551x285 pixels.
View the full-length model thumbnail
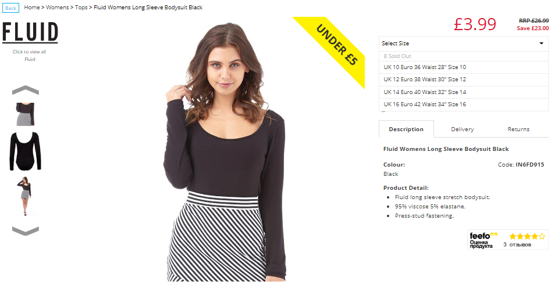click(24, 196)
